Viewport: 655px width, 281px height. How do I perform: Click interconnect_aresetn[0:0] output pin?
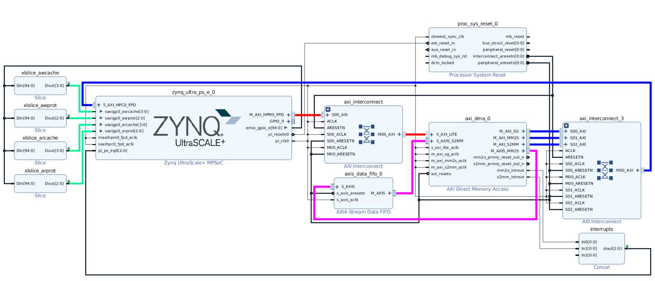point(528,56)
